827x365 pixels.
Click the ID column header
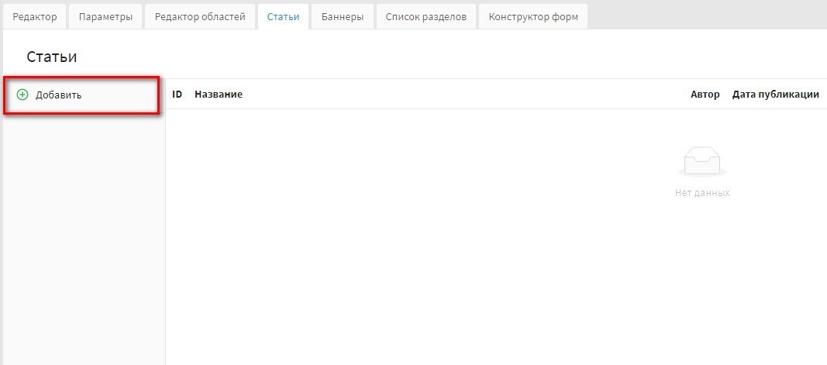pos(177,95)
